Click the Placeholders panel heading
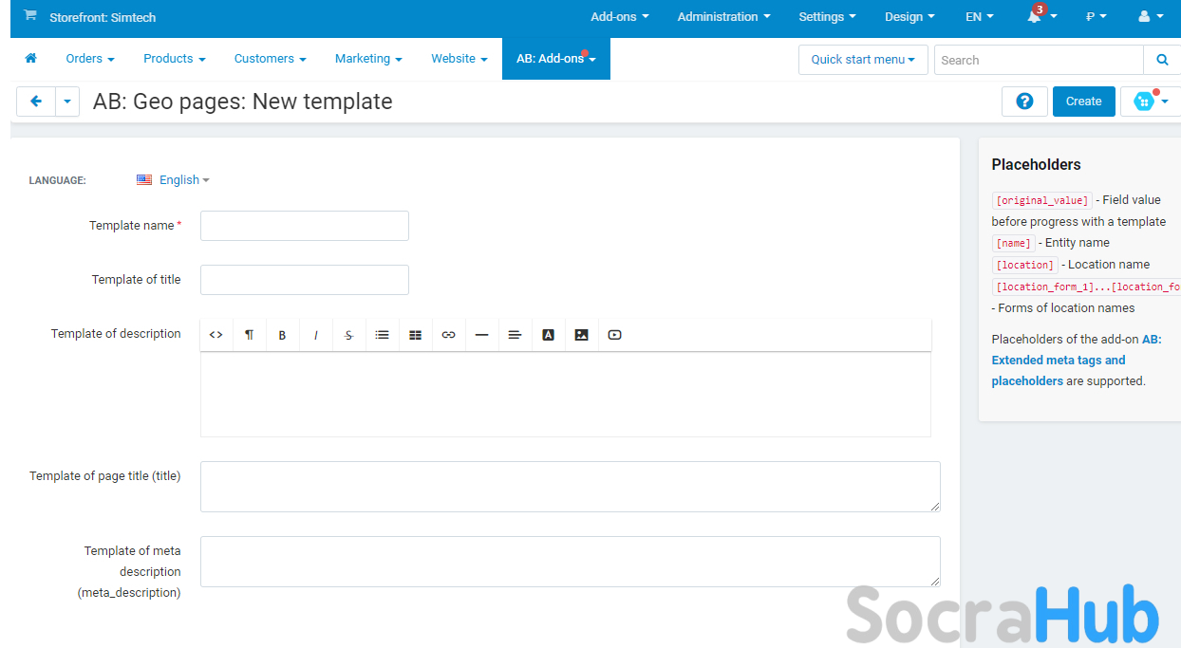Image resolution: width=1181 pixels, height=648 pixels. pyautogui.click(x=1036, y=164)
